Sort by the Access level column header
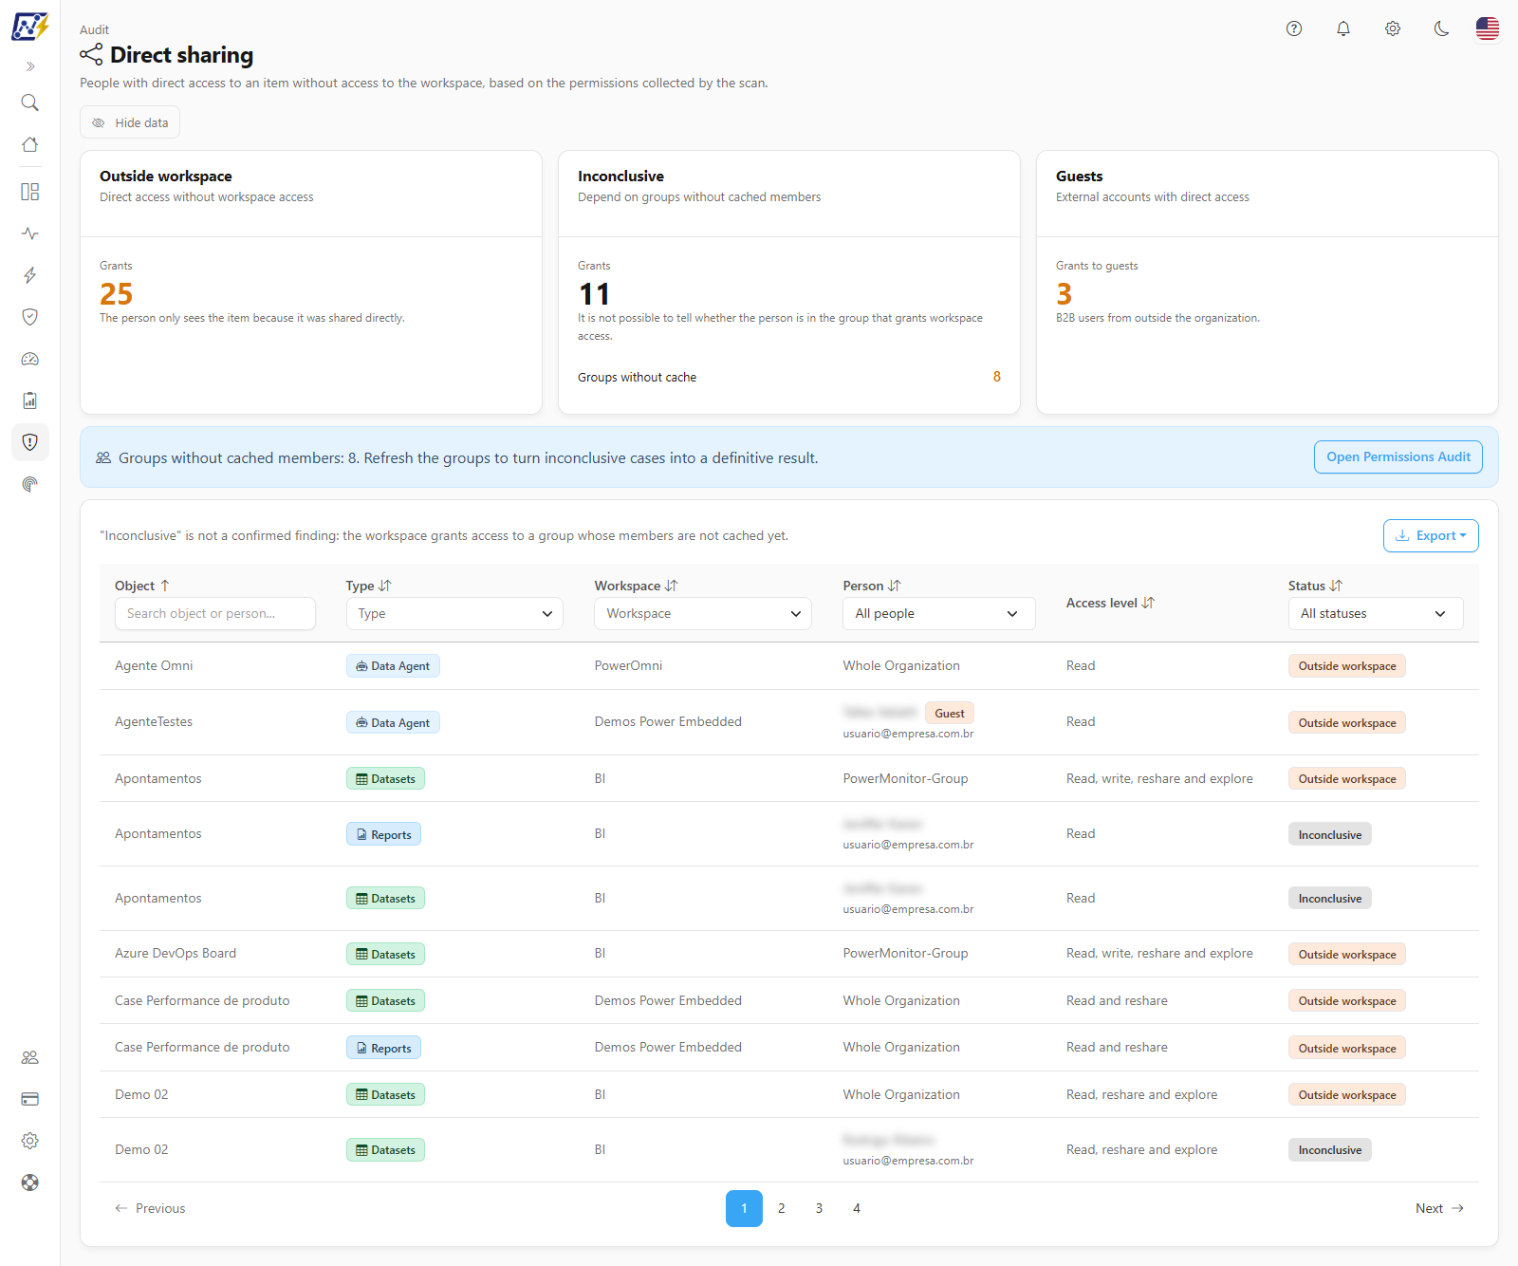 tap(1110, 603)
